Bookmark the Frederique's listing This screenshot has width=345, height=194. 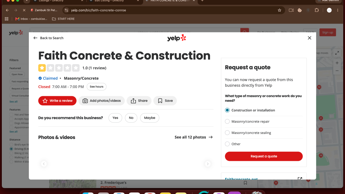pos(245,183)
